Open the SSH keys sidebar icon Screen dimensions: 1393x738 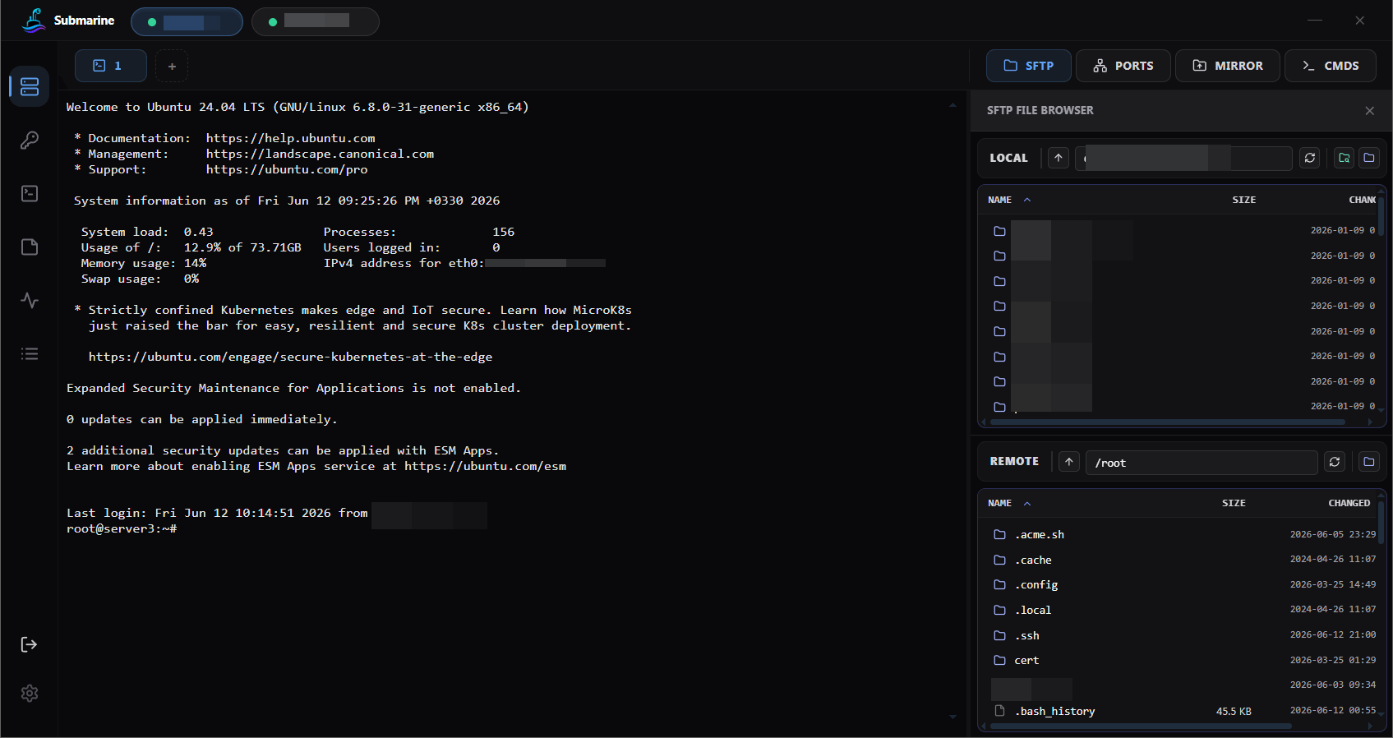point(30,140)
